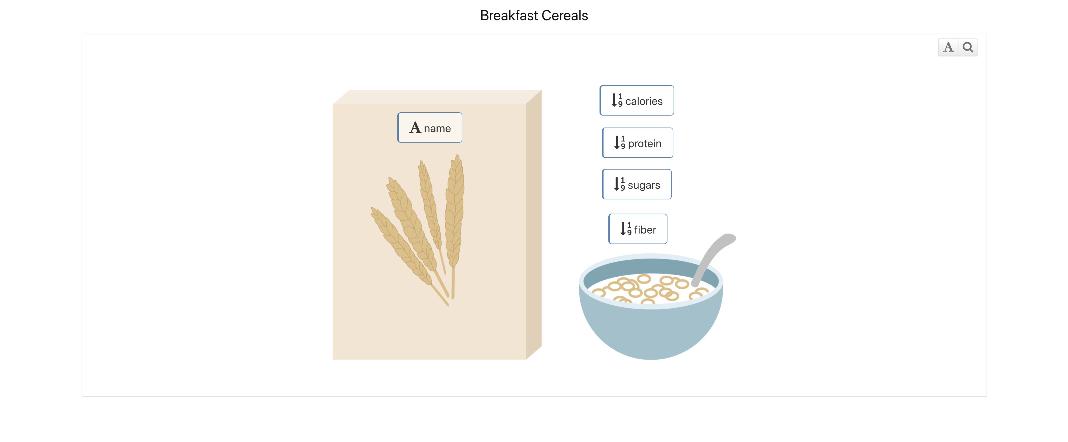Click the numeric sort icon beside sugars
This screenshot has width=1068, height=442.
tap(619, 184)
